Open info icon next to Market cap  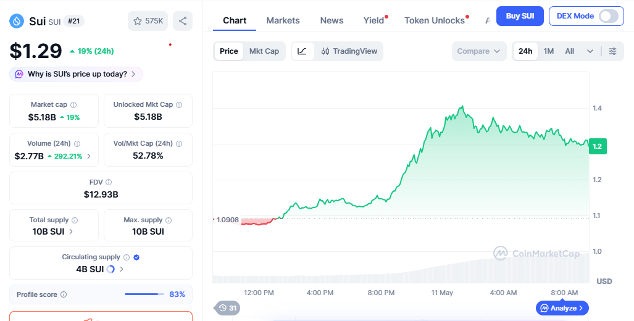pyautogui.click(x=73, y=105)
